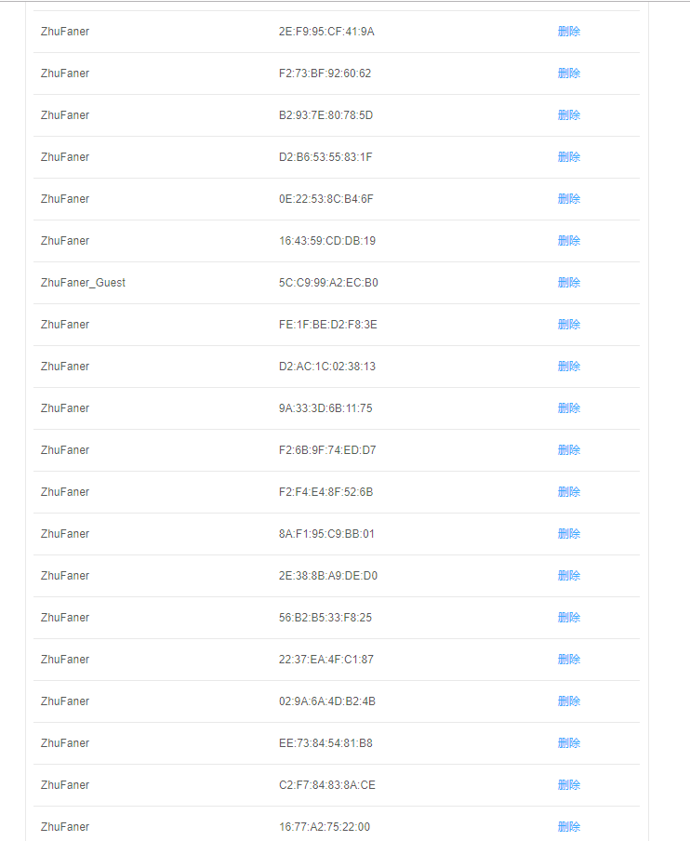Viewport: 690px width, 841px height.
Task: Remove MAC 2E:38:8B:A9:DE:D0 from the list
Action: (568, 576)
